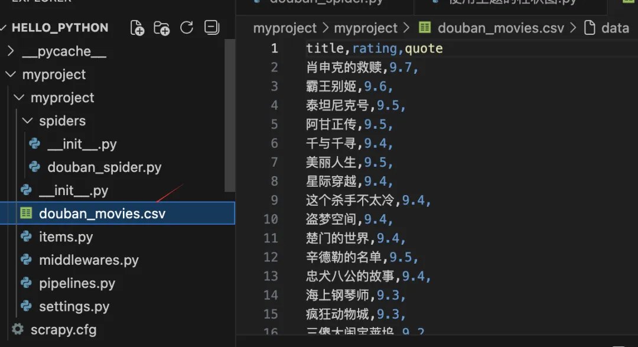The width and height of the screenshot is (638, 347).
Task: Click line number 1 in the gutter
Action: [x=275, y=48]
